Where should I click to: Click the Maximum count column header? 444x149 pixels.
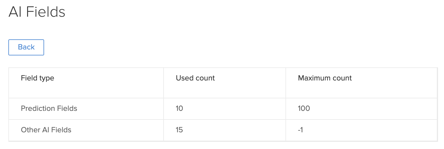coord(325,78)
